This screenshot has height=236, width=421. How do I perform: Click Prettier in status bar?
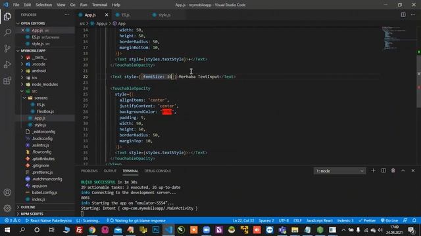(367, 220)
